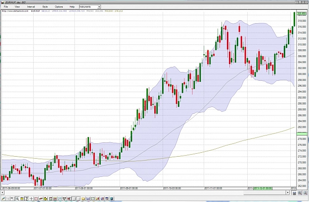Screen dimensions: 309x202
Task: Click the blue icon left of the two bottom-right magnifiers
Action: click(294, 193)
